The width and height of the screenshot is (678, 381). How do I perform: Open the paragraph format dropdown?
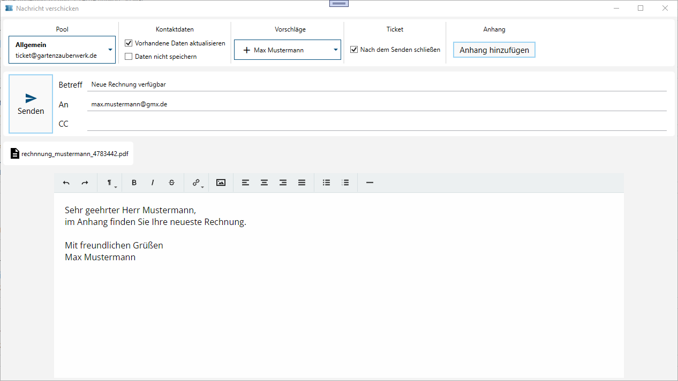click(110, 183)
